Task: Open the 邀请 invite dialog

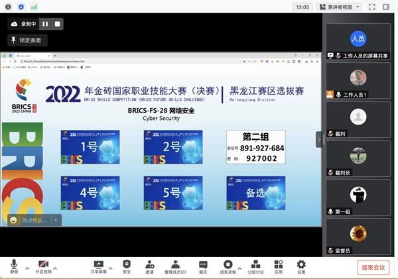Action: click(x=149, y=267)
